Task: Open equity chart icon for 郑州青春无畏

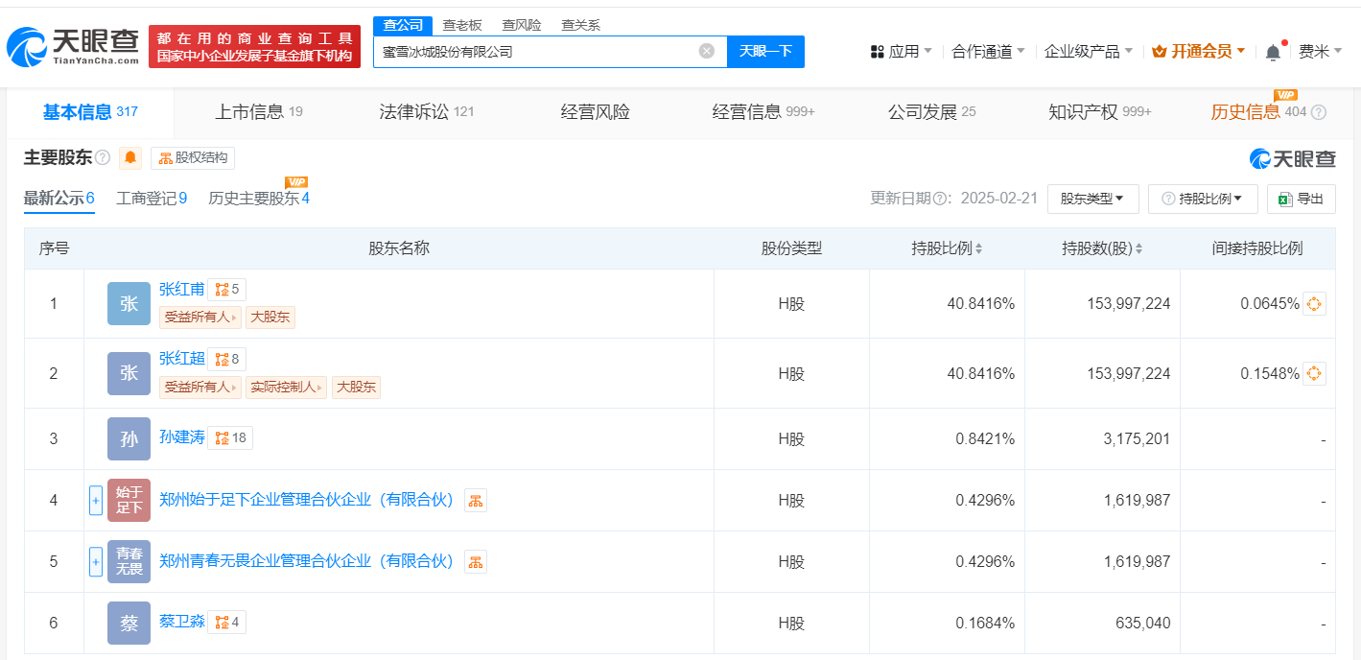Action: (x=476, y=561)
